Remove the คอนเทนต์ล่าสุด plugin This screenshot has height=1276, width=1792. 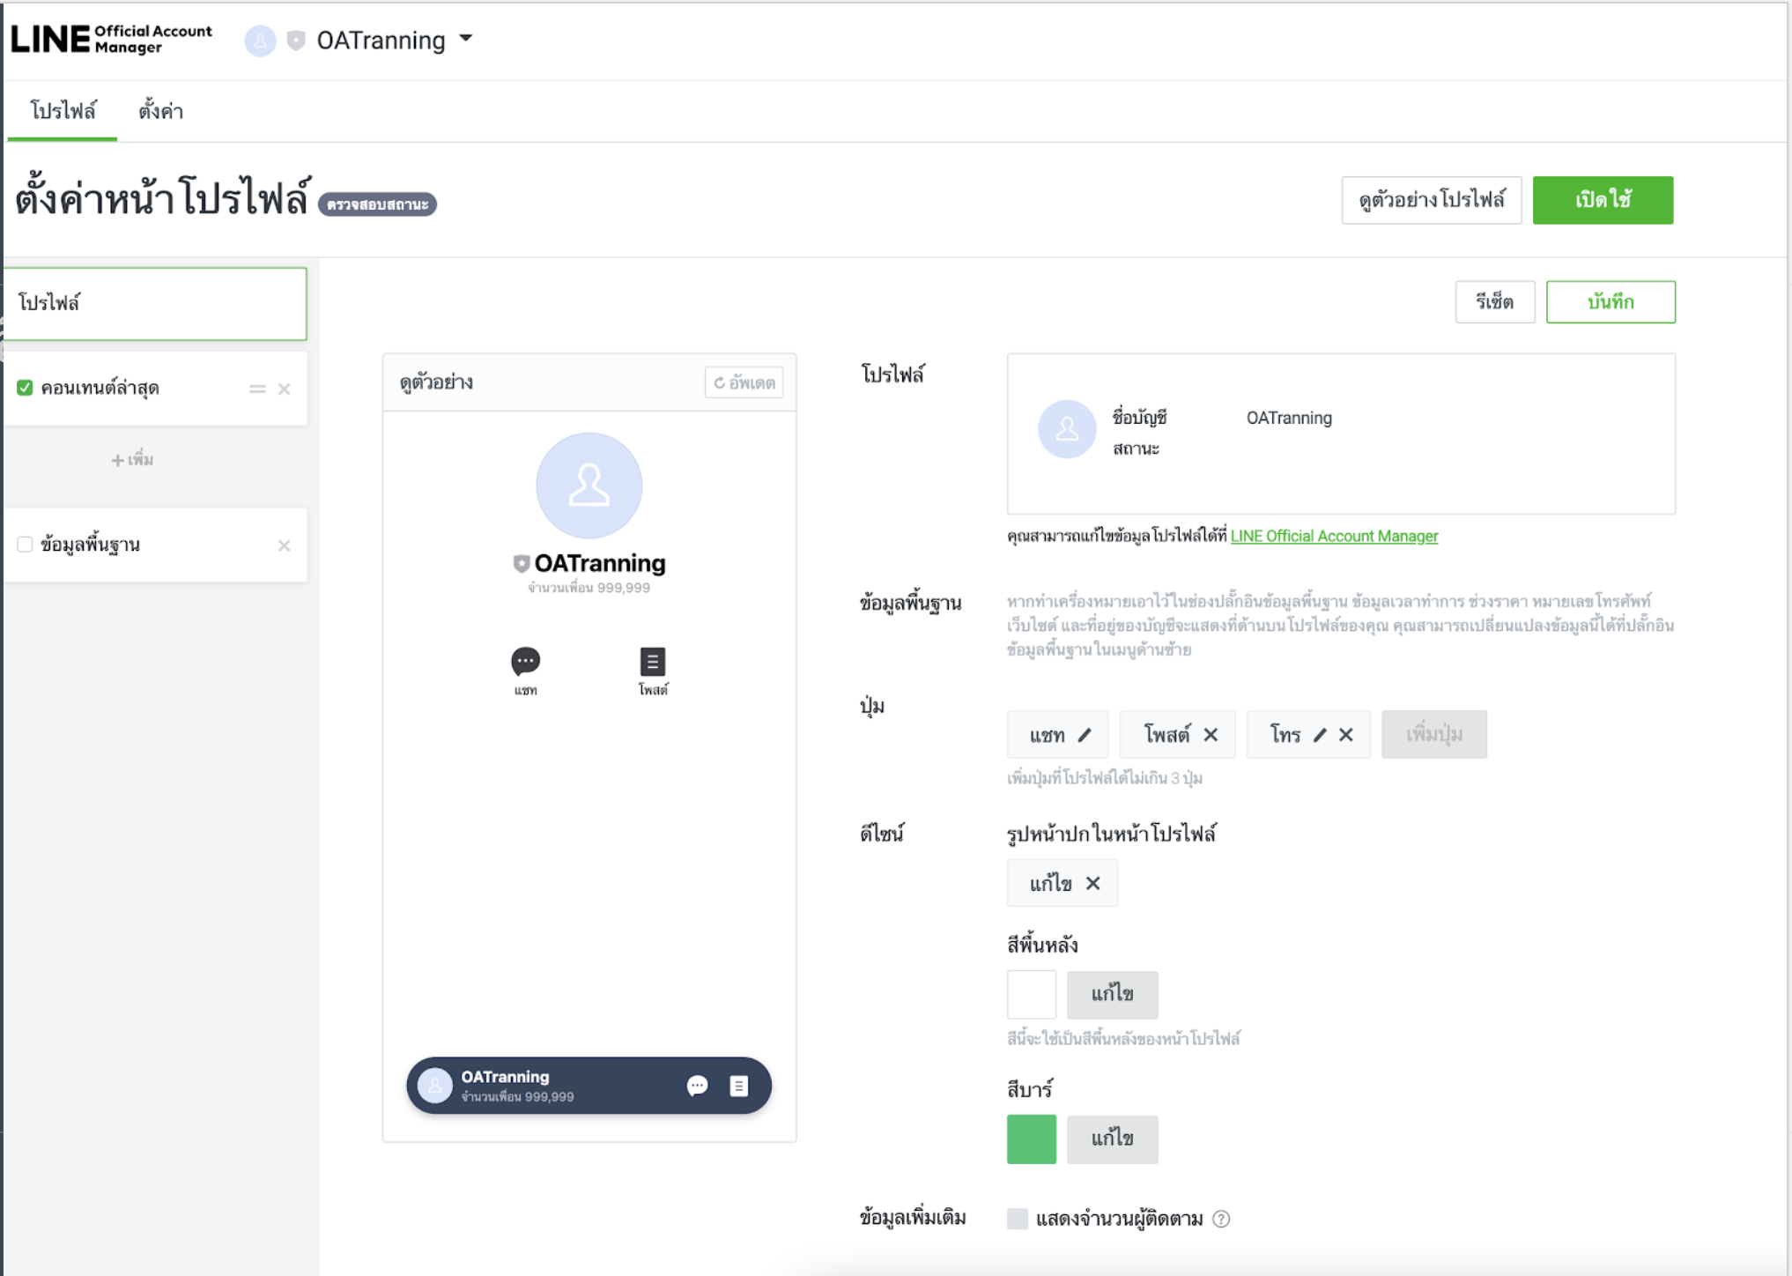coord(284,389)
